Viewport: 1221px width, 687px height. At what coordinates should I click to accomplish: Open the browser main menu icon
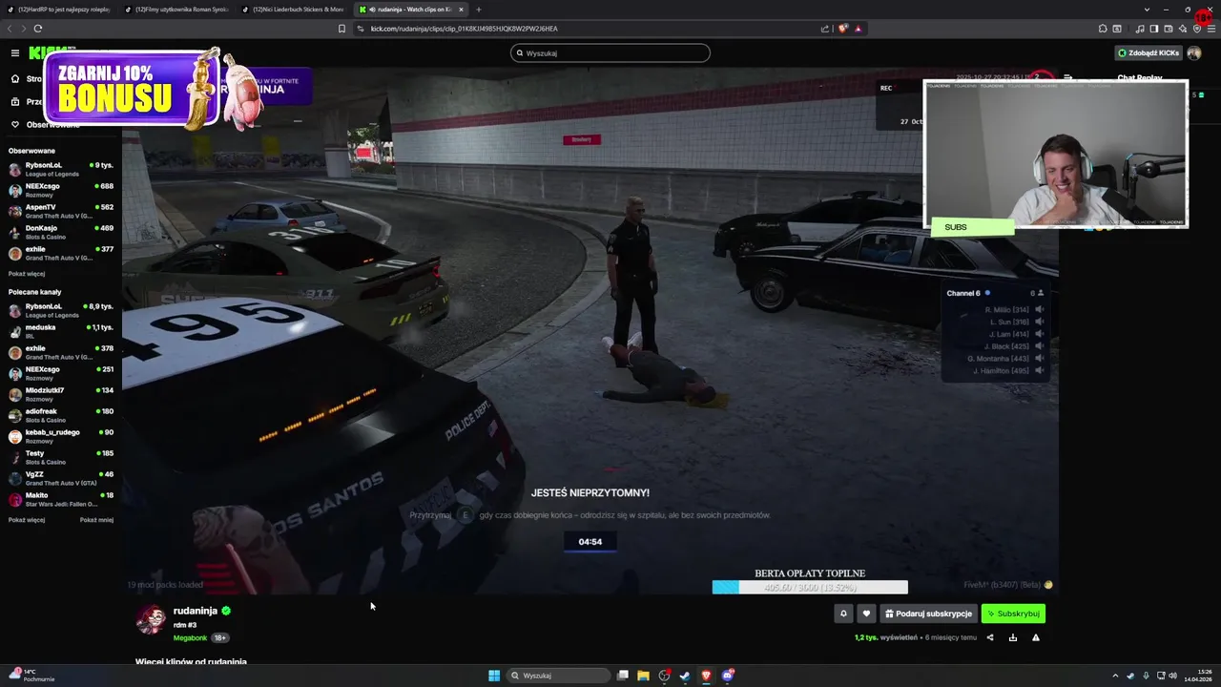tap(1211, 29)
